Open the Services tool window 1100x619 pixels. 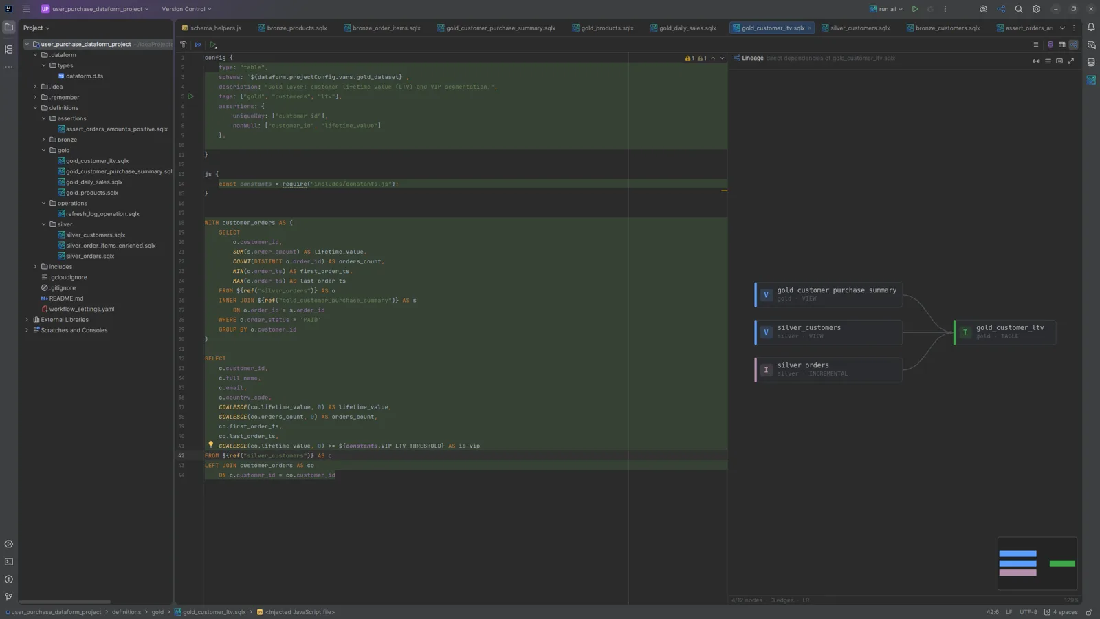point(9,544)
